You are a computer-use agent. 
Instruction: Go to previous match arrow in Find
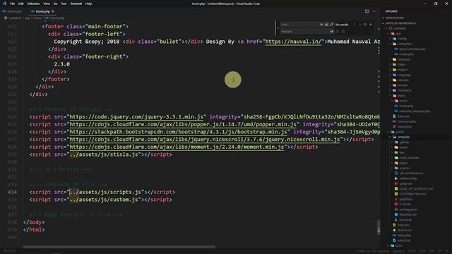[x=355, y=25]
